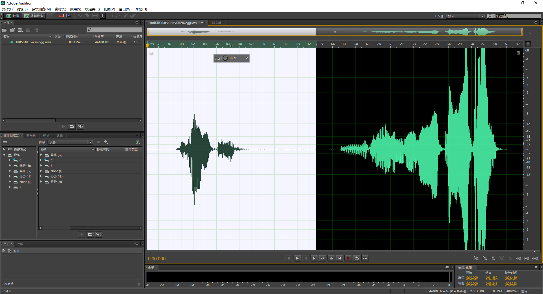Click 搜索帮助 search field
The height and width of the screenshot is (294, 543).
coord(514,16)
